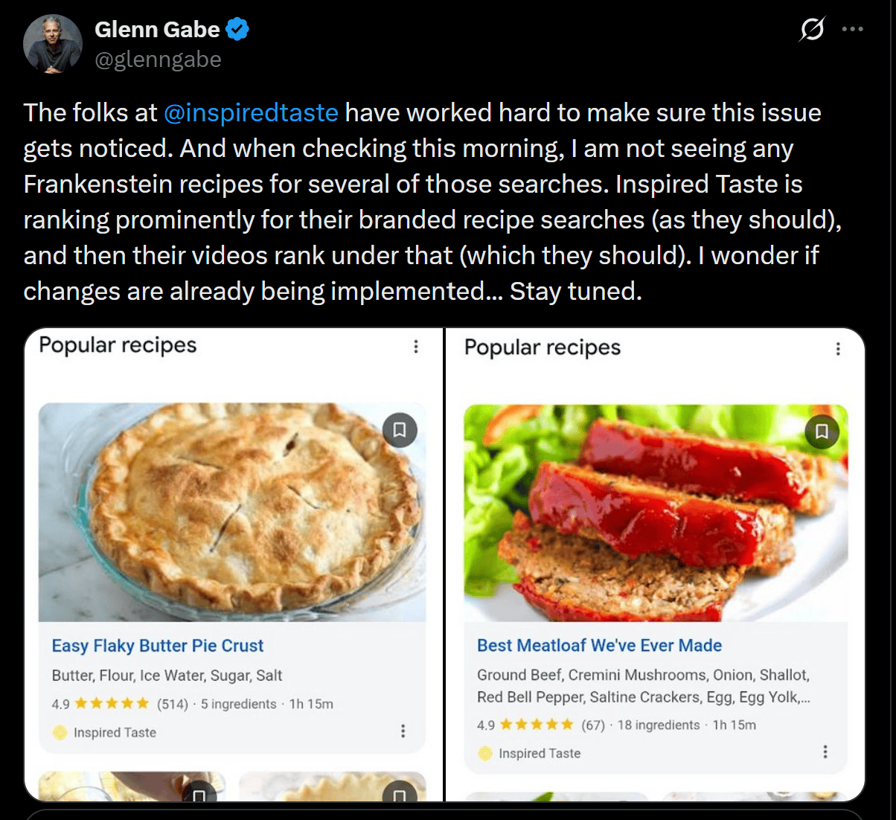Open the Easy Flaky Butter Pie Crust recipe
Viewport: 896px width, 820px height.
[x=157, y=646]
